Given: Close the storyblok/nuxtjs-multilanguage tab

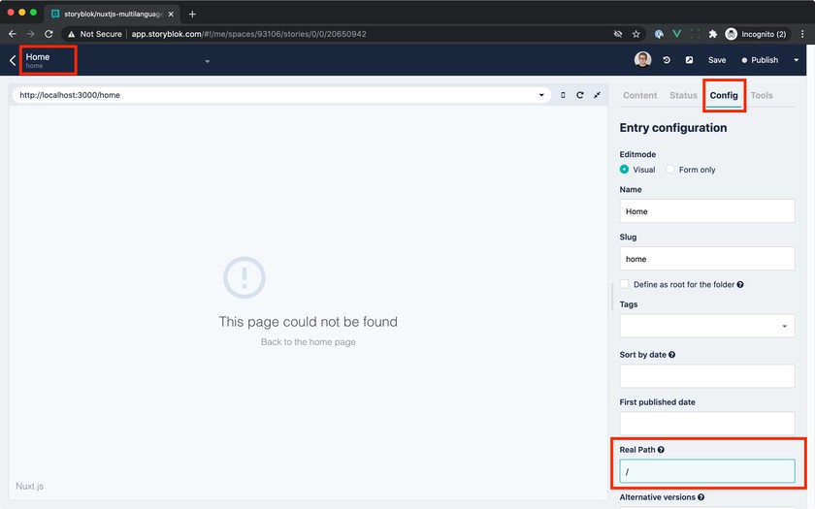Looking at the screenshot, I should pyautogui.click(x=171, y=14).
